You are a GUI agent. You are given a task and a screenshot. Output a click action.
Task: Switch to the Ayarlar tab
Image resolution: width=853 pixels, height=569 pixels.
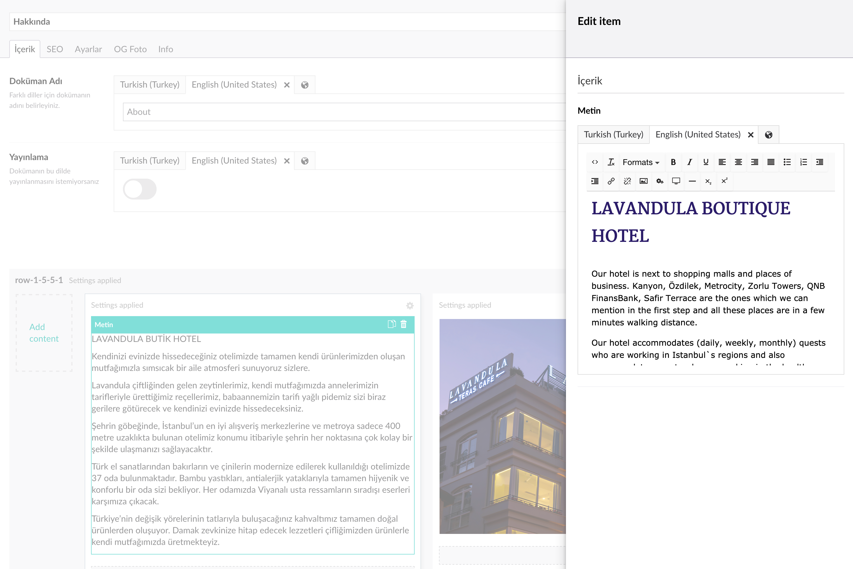[88, 49]
